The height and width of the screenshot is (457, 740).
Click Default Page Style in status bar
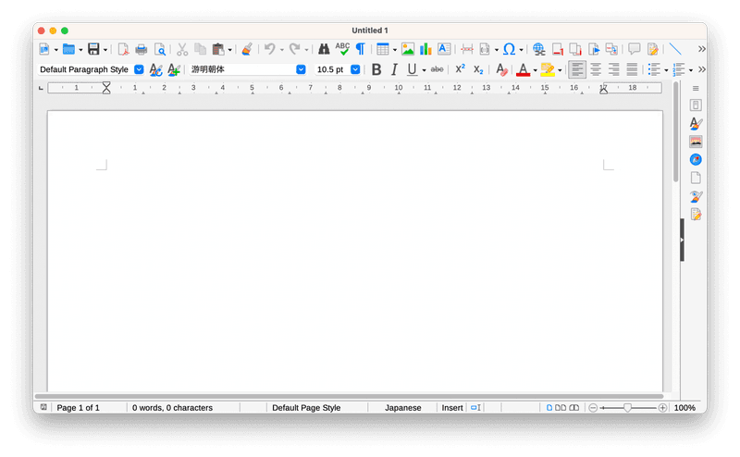click(x=306, y=407)
